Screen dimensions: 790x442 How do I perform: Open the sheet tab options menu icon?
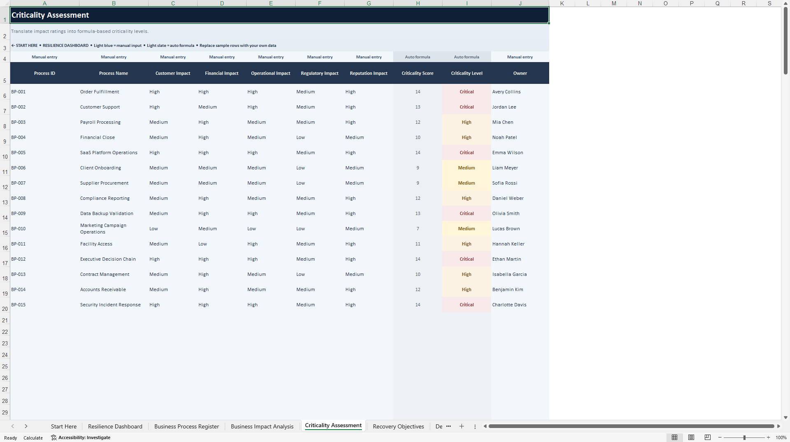[x=475, y=427]
